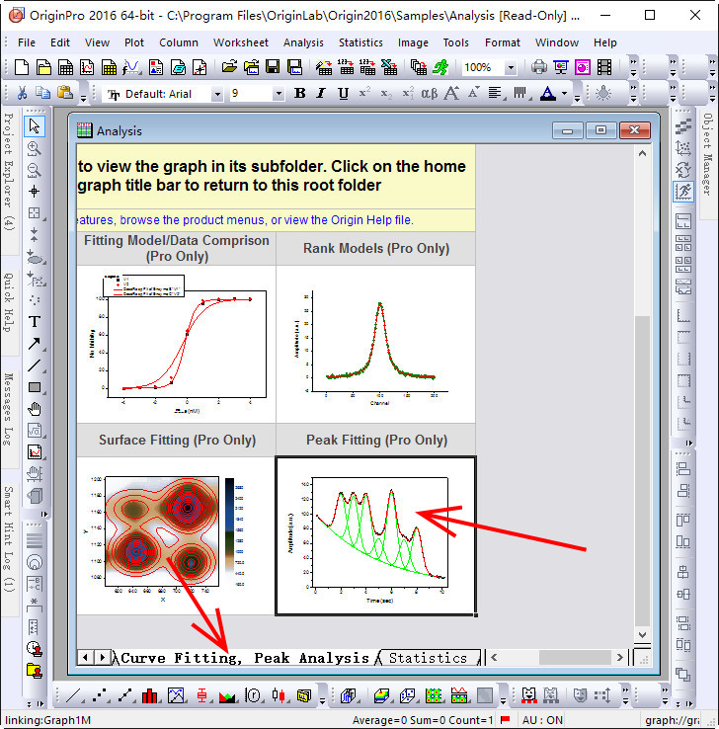Select the Rectangle drawing tool
This screenshot has width=719, height=729.
tap(35, 386)
